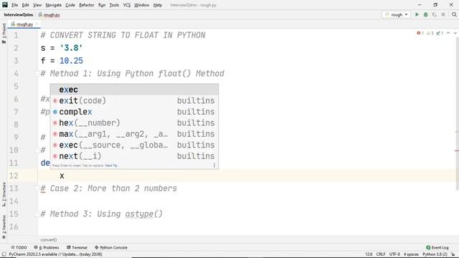Open the Navigate menu
Image resolution: width=459 pixels, height=258 pixels.
pos(54,5)
